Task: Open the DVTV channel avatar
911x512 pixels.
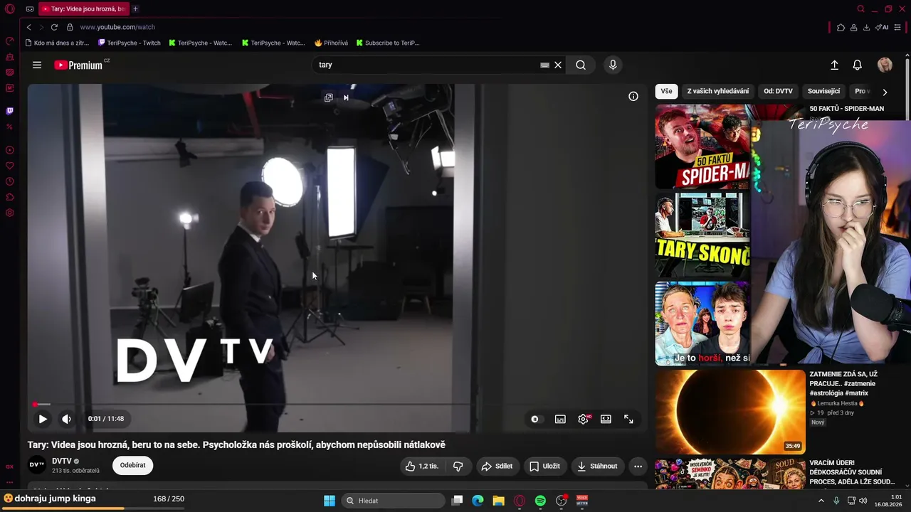Action: [37, 465]
